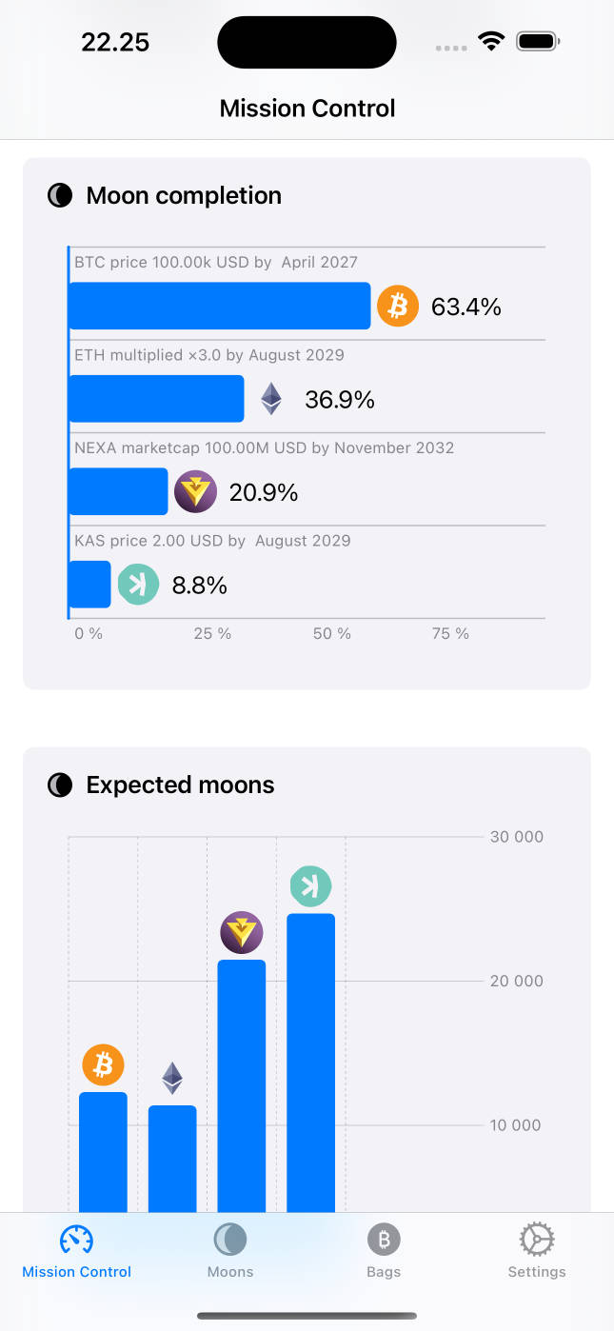Image resolution: width=614 pixels, height=1331 pixels.
Task: Tap the moon icon next to Expected moons
Action: coord(60,785)
